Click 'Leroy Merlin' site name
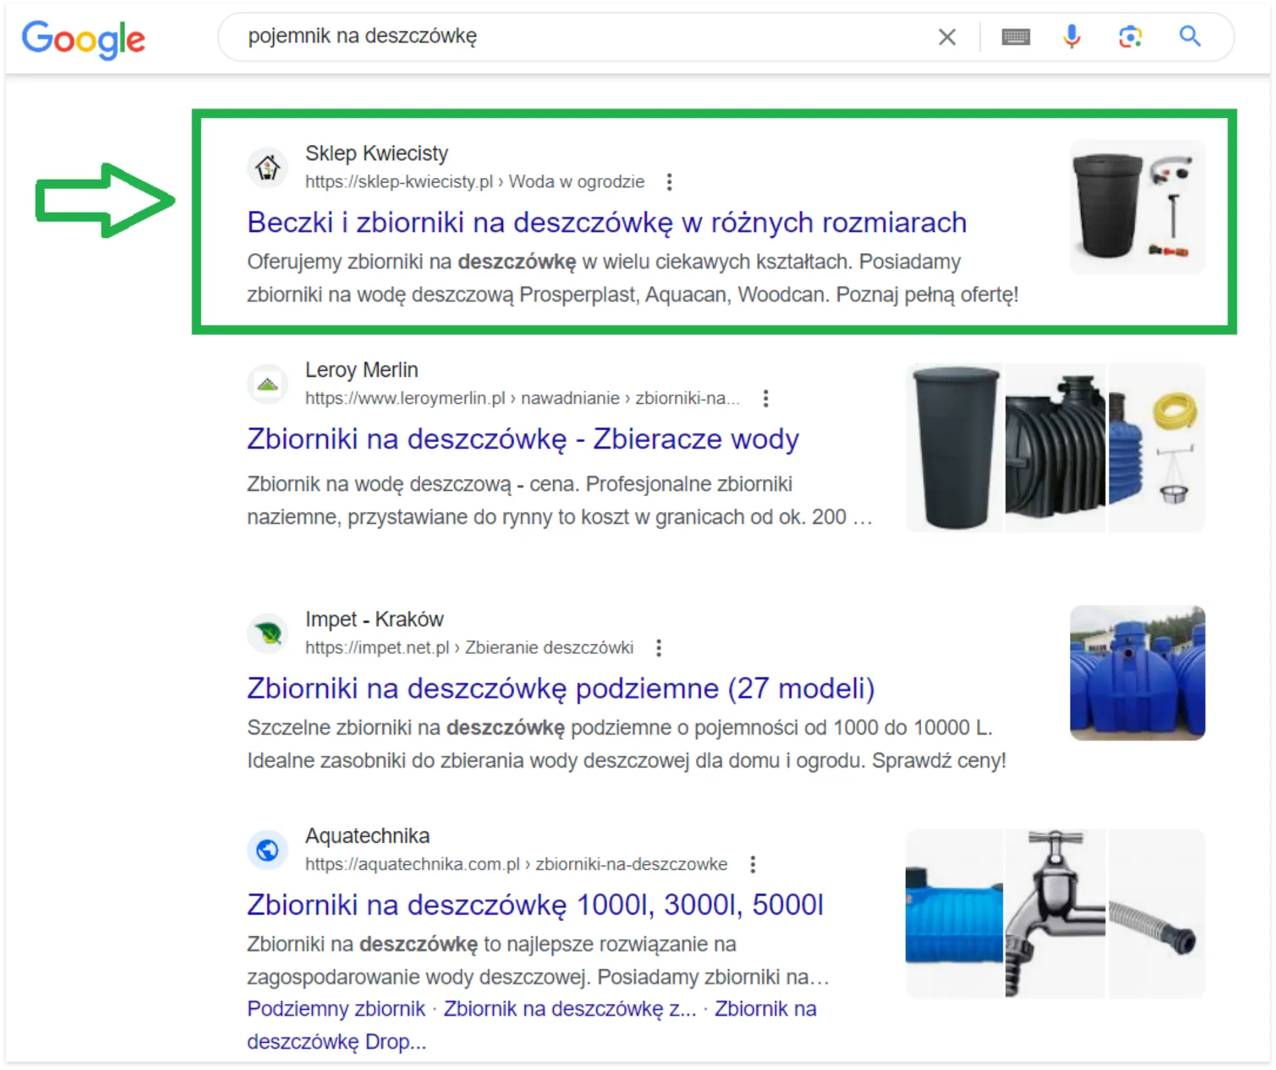 click(361, 370)
